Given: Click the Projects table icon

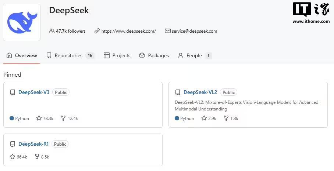Looking at the screenshot, I should click(106, 55).
